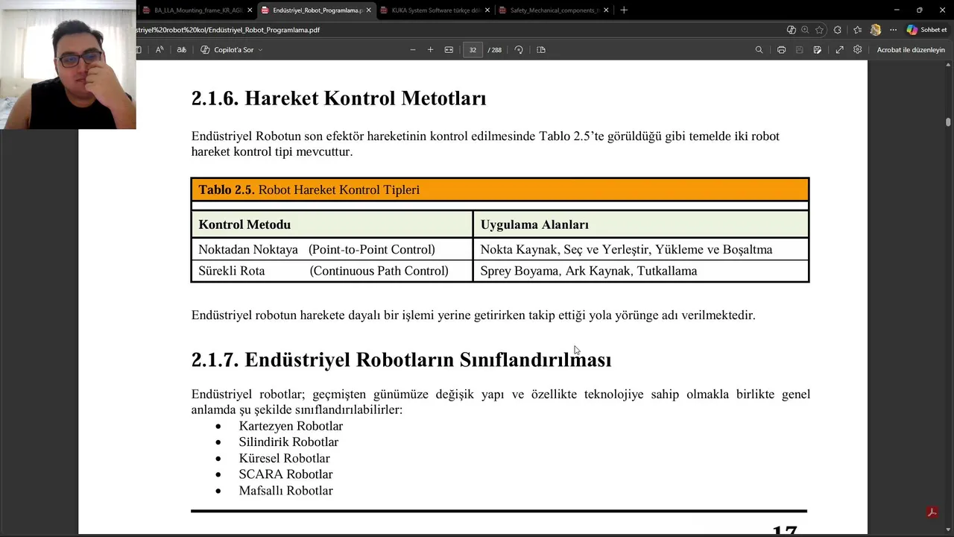The height and width of the screenshot is (537, 954).
Task: Click the translate icon in PDF toolbar
Action: 181,50
